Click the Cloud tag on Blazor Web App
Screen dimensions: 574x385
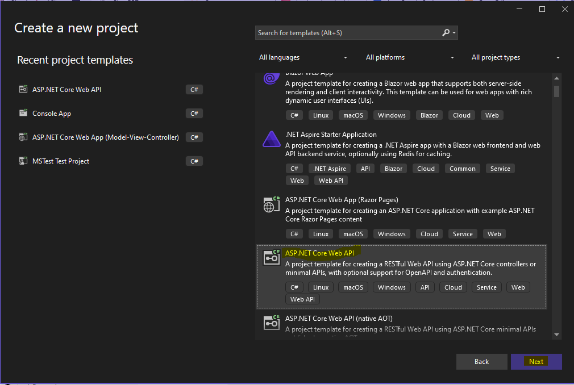point(461,115)
